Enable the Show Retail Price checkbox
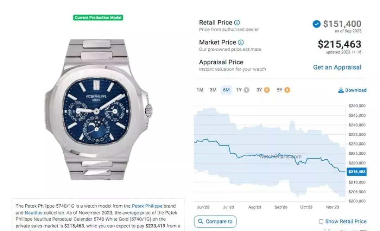This screenshot has width=380, height=231. [x=321, y=222]
